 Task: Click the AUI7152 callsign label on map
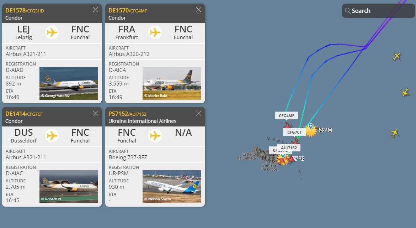click(289, 147)
